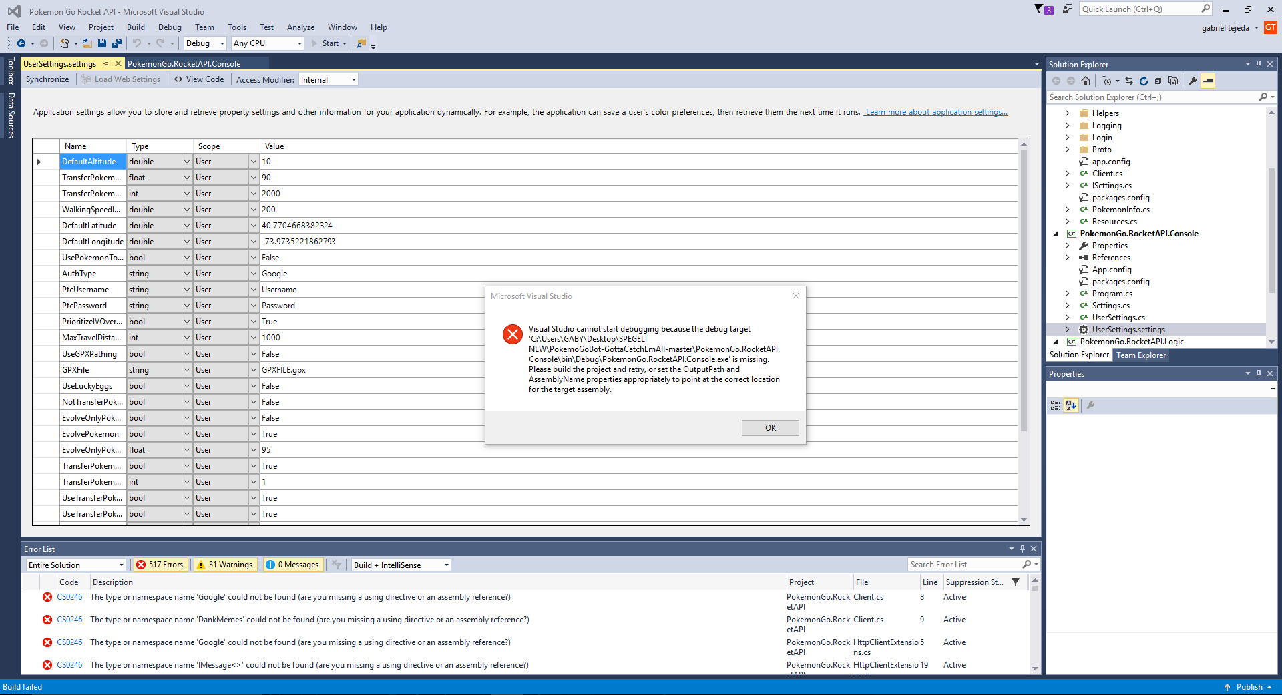Open the Debug menu
1282x695 pixels.
click(x=170, y=27)
